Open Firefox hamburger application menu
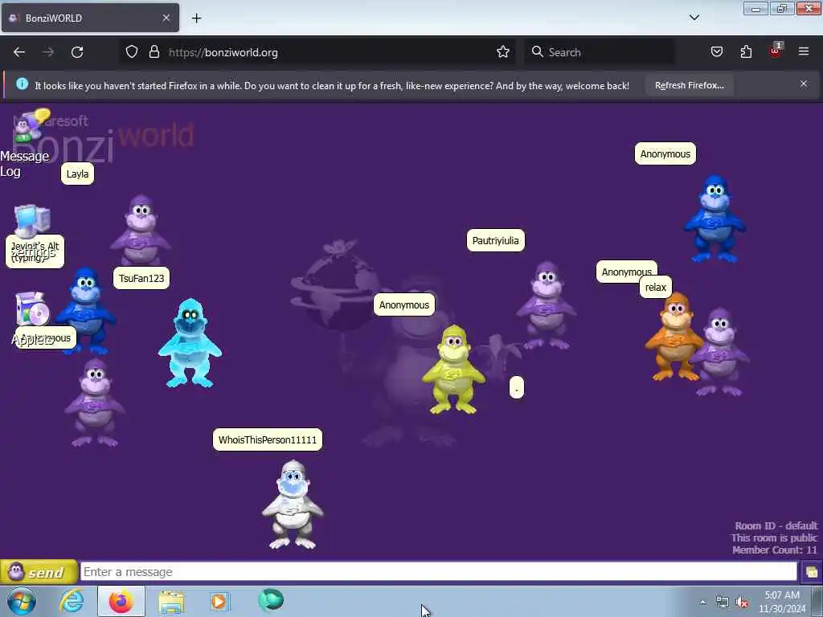Viewport: 823px width, 617px height. pos(803,51)
